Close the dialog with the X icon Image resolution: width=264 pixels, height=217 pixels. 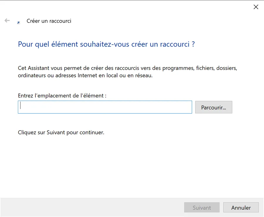pyautogui.click(x=256, y=7)
